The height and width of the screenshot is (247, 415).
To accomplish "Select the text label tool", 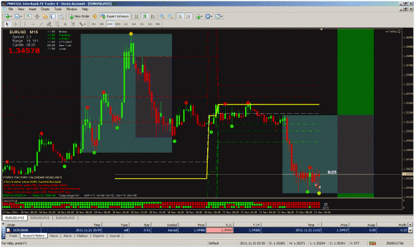I will click(x=73, y=24).
